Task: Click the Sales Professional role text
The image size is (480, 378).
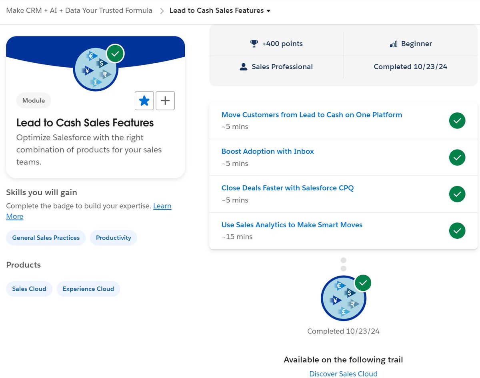Action: pos(282,67)
